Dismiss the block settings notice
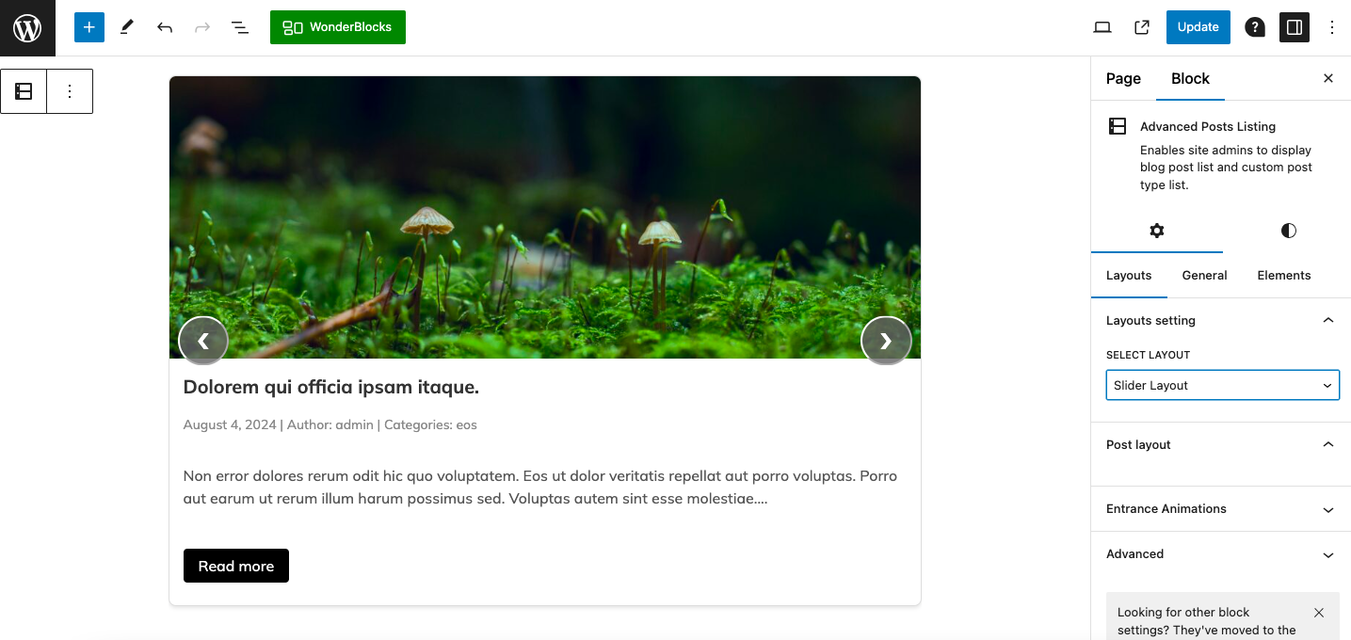Image resolution: width=1351 pixels, height=640 pixels. tap(1319, 613)
